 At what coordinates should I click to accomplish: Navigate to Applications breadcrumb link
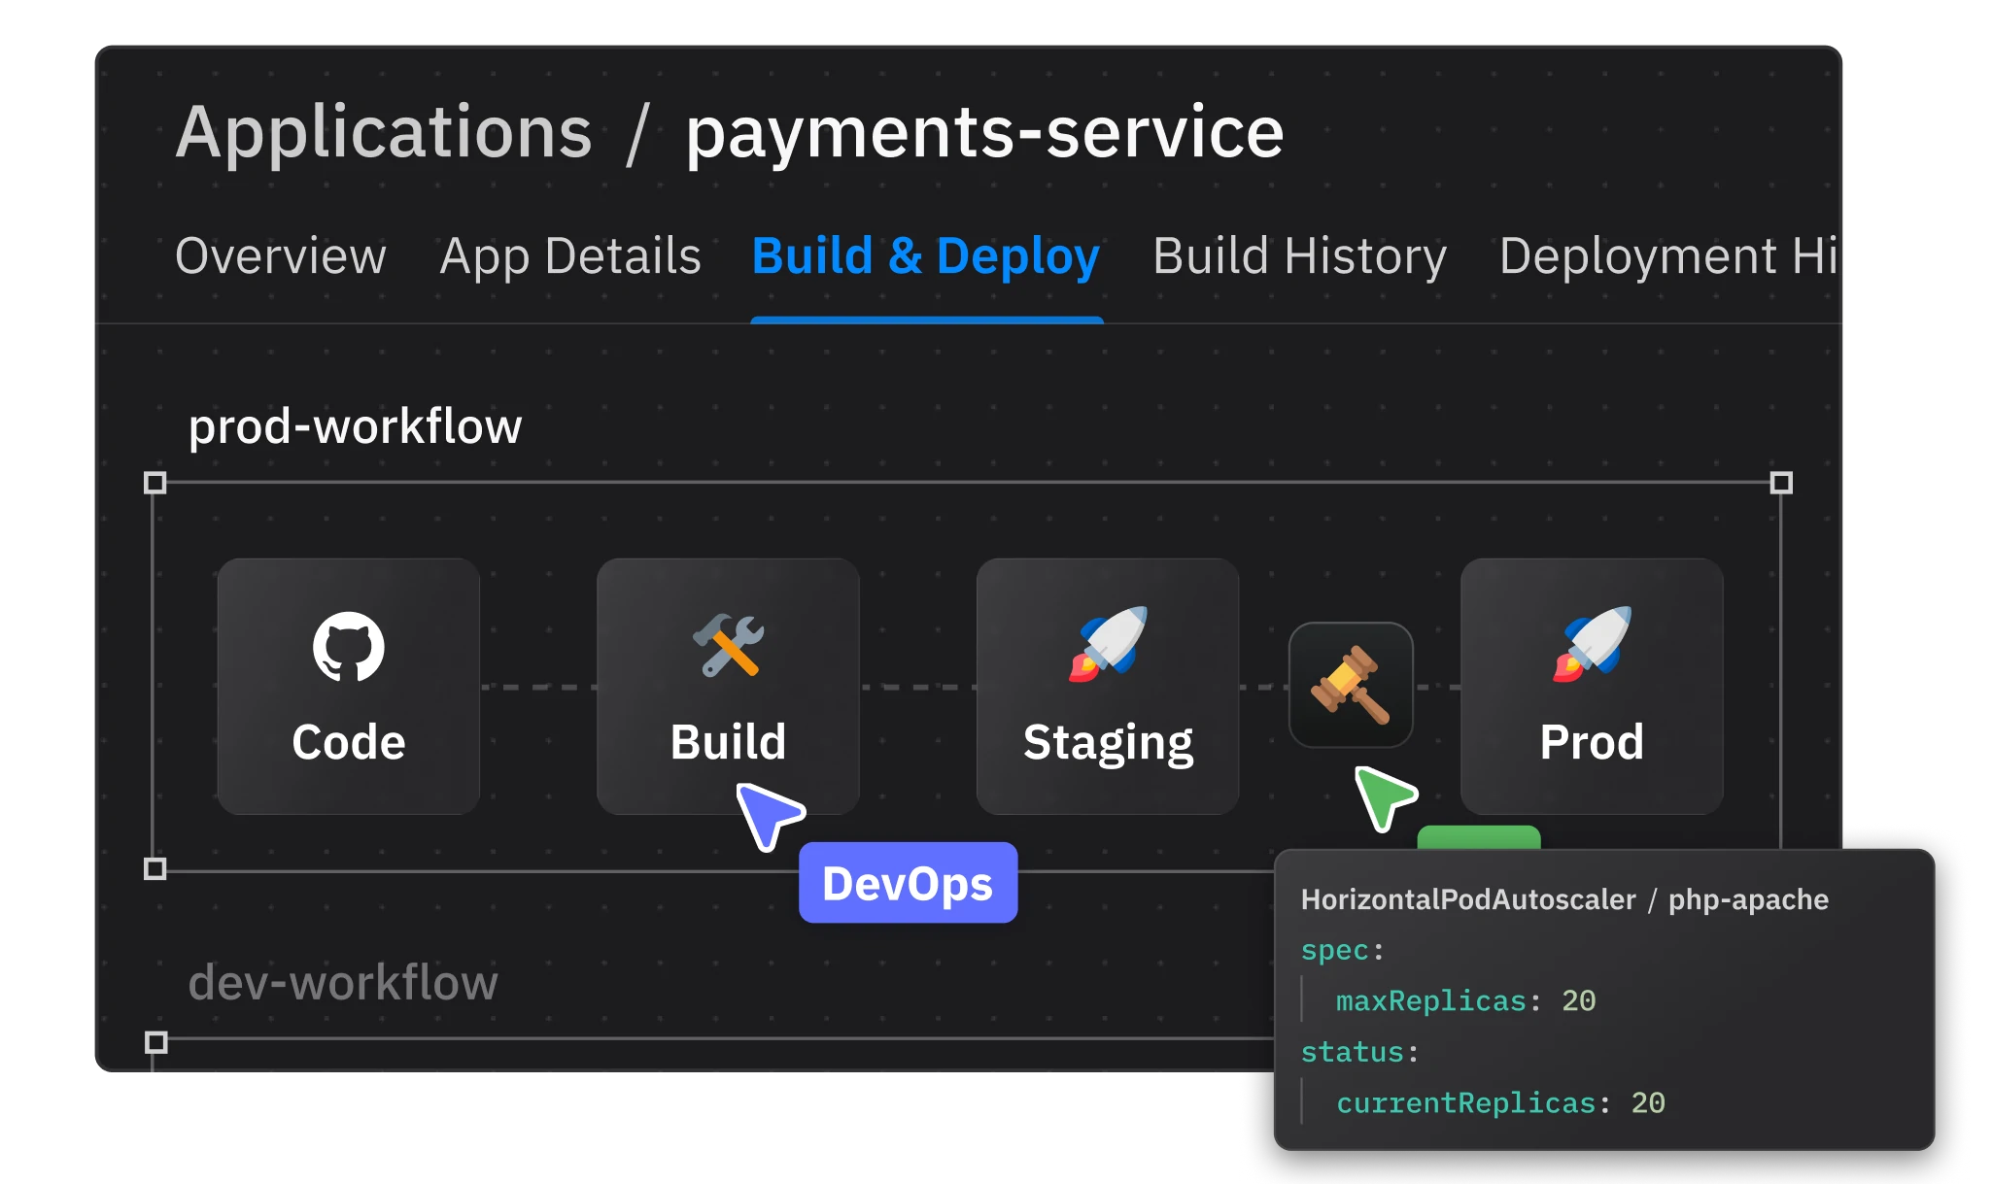point(384,132)
